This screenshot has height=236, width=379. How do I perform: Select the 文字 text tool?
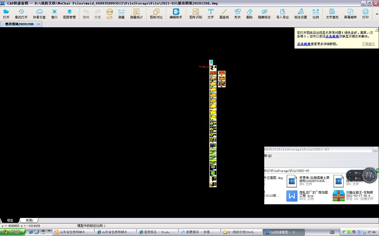point(211,14)
